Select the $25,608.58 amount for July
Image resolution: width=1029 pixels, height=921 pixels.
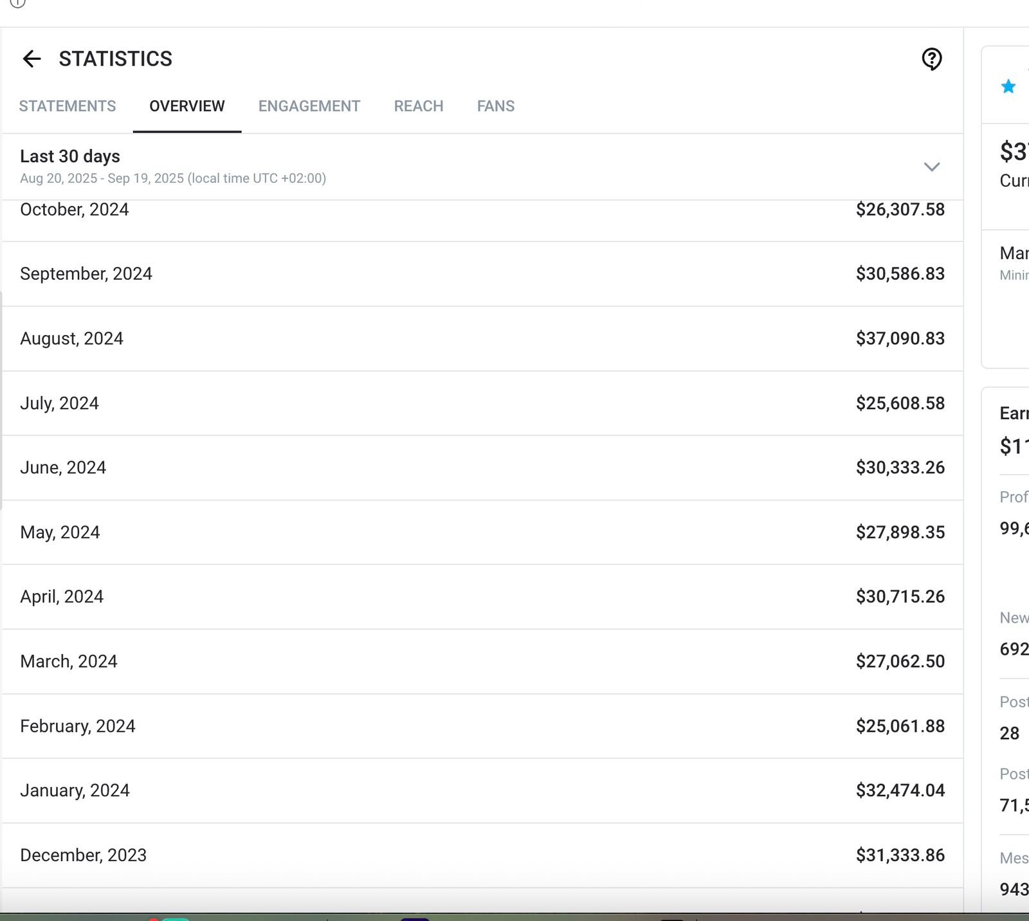pos(900,403)
